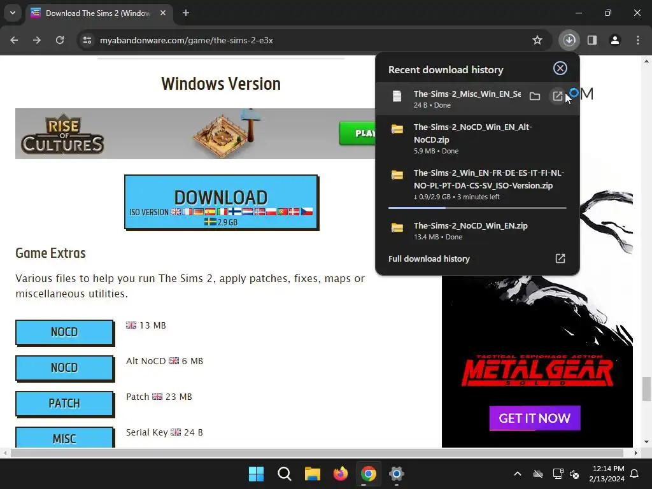Open the Windows Start menu
Screen dimensions: 652x489
(256, 474)
